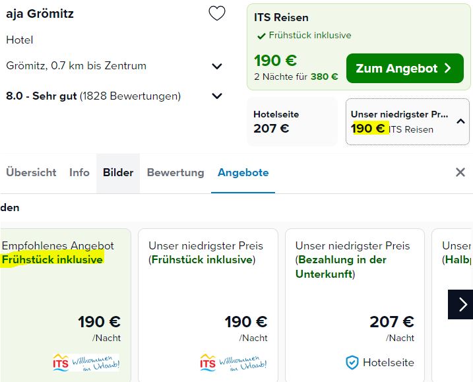Click the ITS logo in the recommended offer card

click(x=86, y=362)
